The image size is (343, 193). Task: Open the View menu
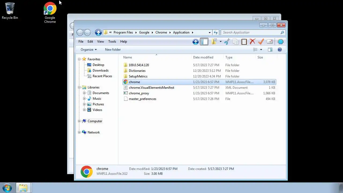pos(100,42)
